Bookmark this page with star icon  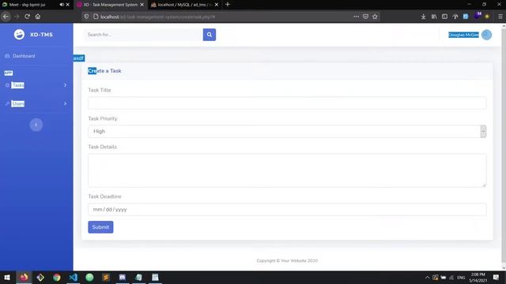[375, 17]
